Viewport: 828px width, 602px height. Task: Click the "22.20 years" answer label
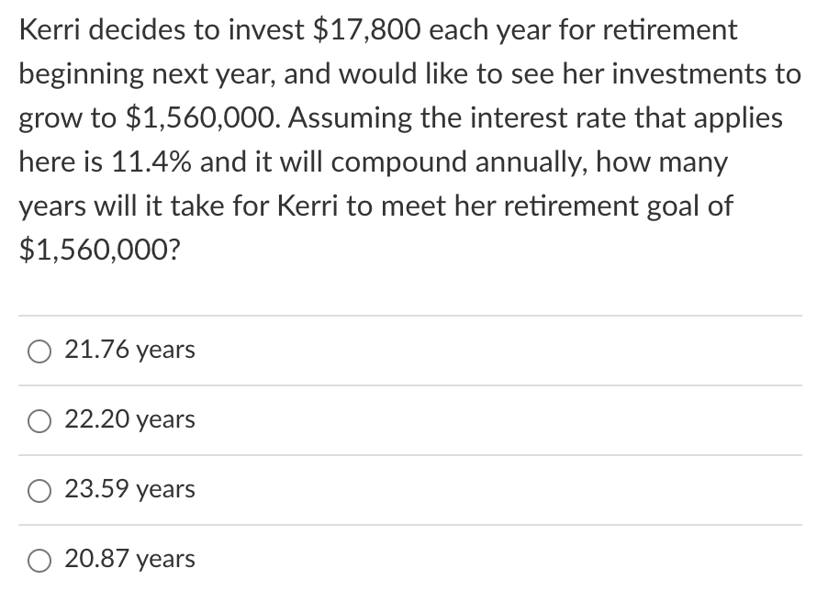(x=129, y=419)
